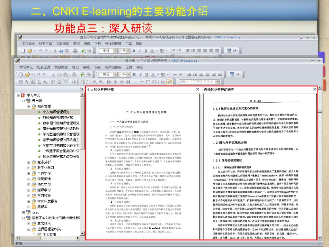Select the straight line annotation tool
This screenshot has width=329, height=247.
(x=136, y=82)
